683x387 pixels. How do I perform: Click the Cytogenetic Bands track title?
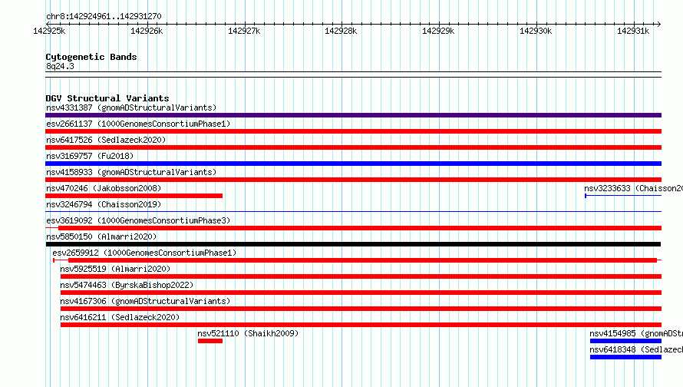coord(91,57)
